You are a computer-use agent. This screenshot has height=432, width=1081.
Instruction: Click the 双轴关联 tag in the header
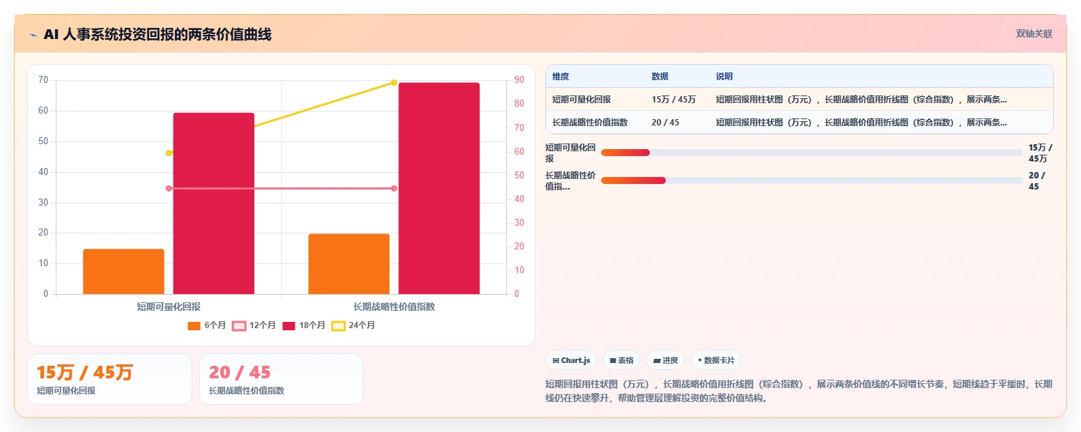coord(1034,34)
